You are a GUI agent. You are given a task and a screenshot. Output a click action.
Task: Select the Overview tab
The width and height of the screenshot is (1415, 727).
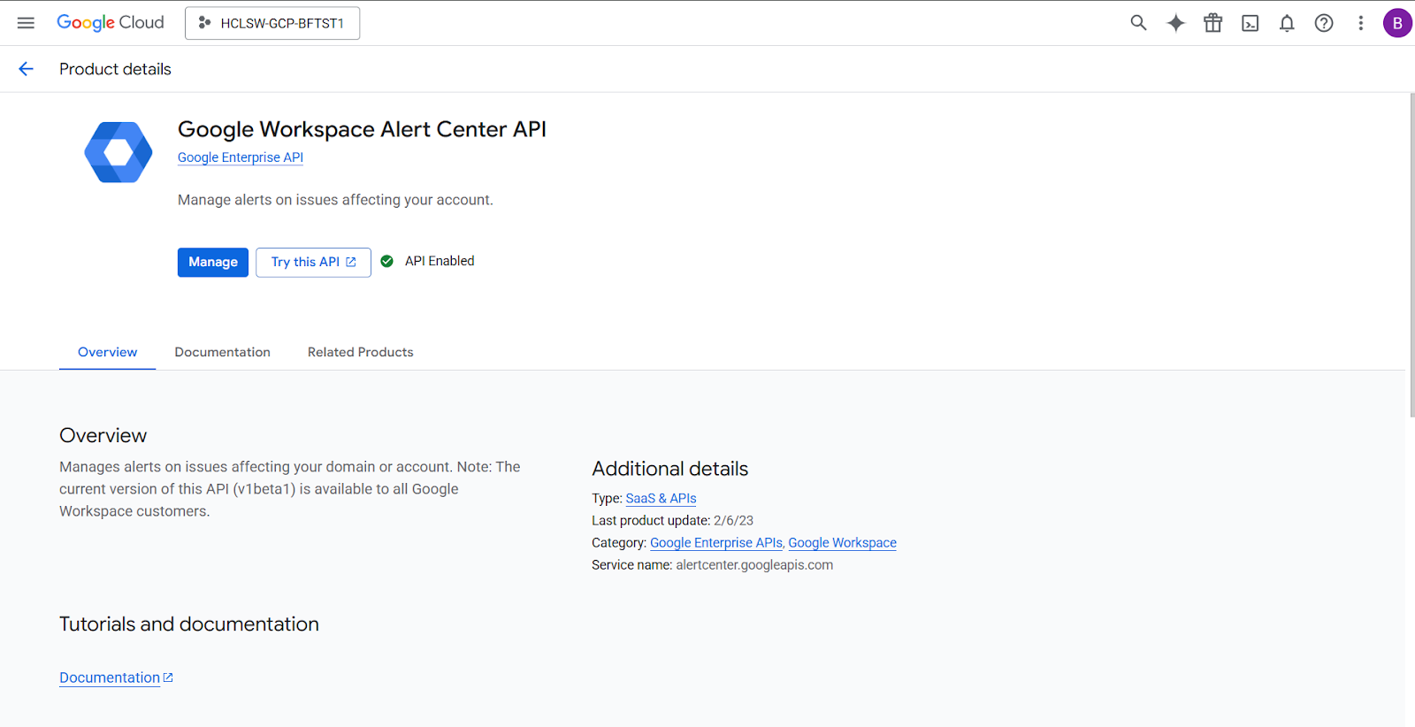click(x=107, y=352)
